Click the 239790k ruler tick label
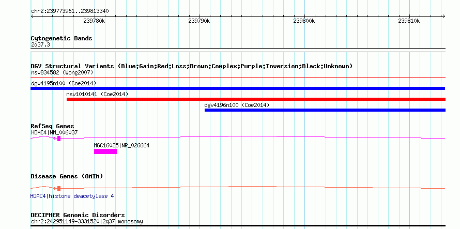 point(200,21)
